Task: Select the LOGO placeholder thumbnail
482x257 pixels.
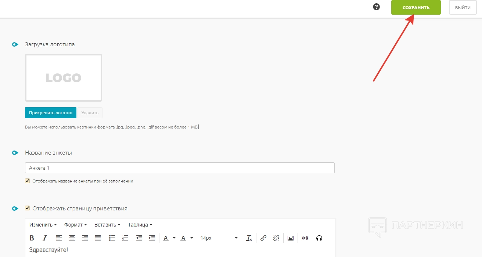Action: tap(64, 78)
